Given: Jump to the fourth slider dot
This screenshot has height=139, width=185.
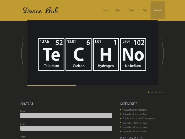Looking at the screenshot, I should (160, 92).
